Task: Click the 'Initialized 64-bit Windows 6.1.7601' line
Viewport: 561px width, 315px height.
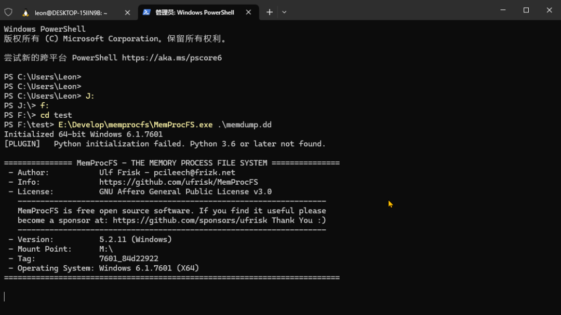Action: (x=83, y=134)
